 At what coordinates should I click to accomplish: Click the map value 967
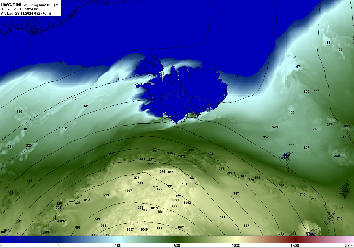click(181, 228)
